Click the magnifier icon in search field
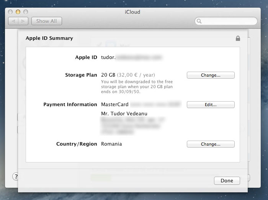 pyautogui.click(x=199, y=21)
